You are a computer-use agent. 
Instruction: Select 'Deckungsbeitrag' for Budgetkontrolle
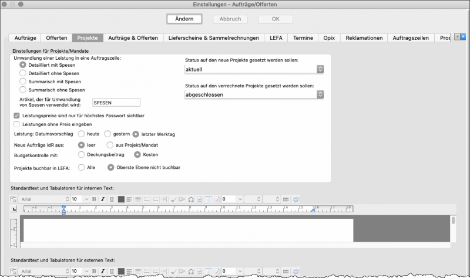pos(82,154)
